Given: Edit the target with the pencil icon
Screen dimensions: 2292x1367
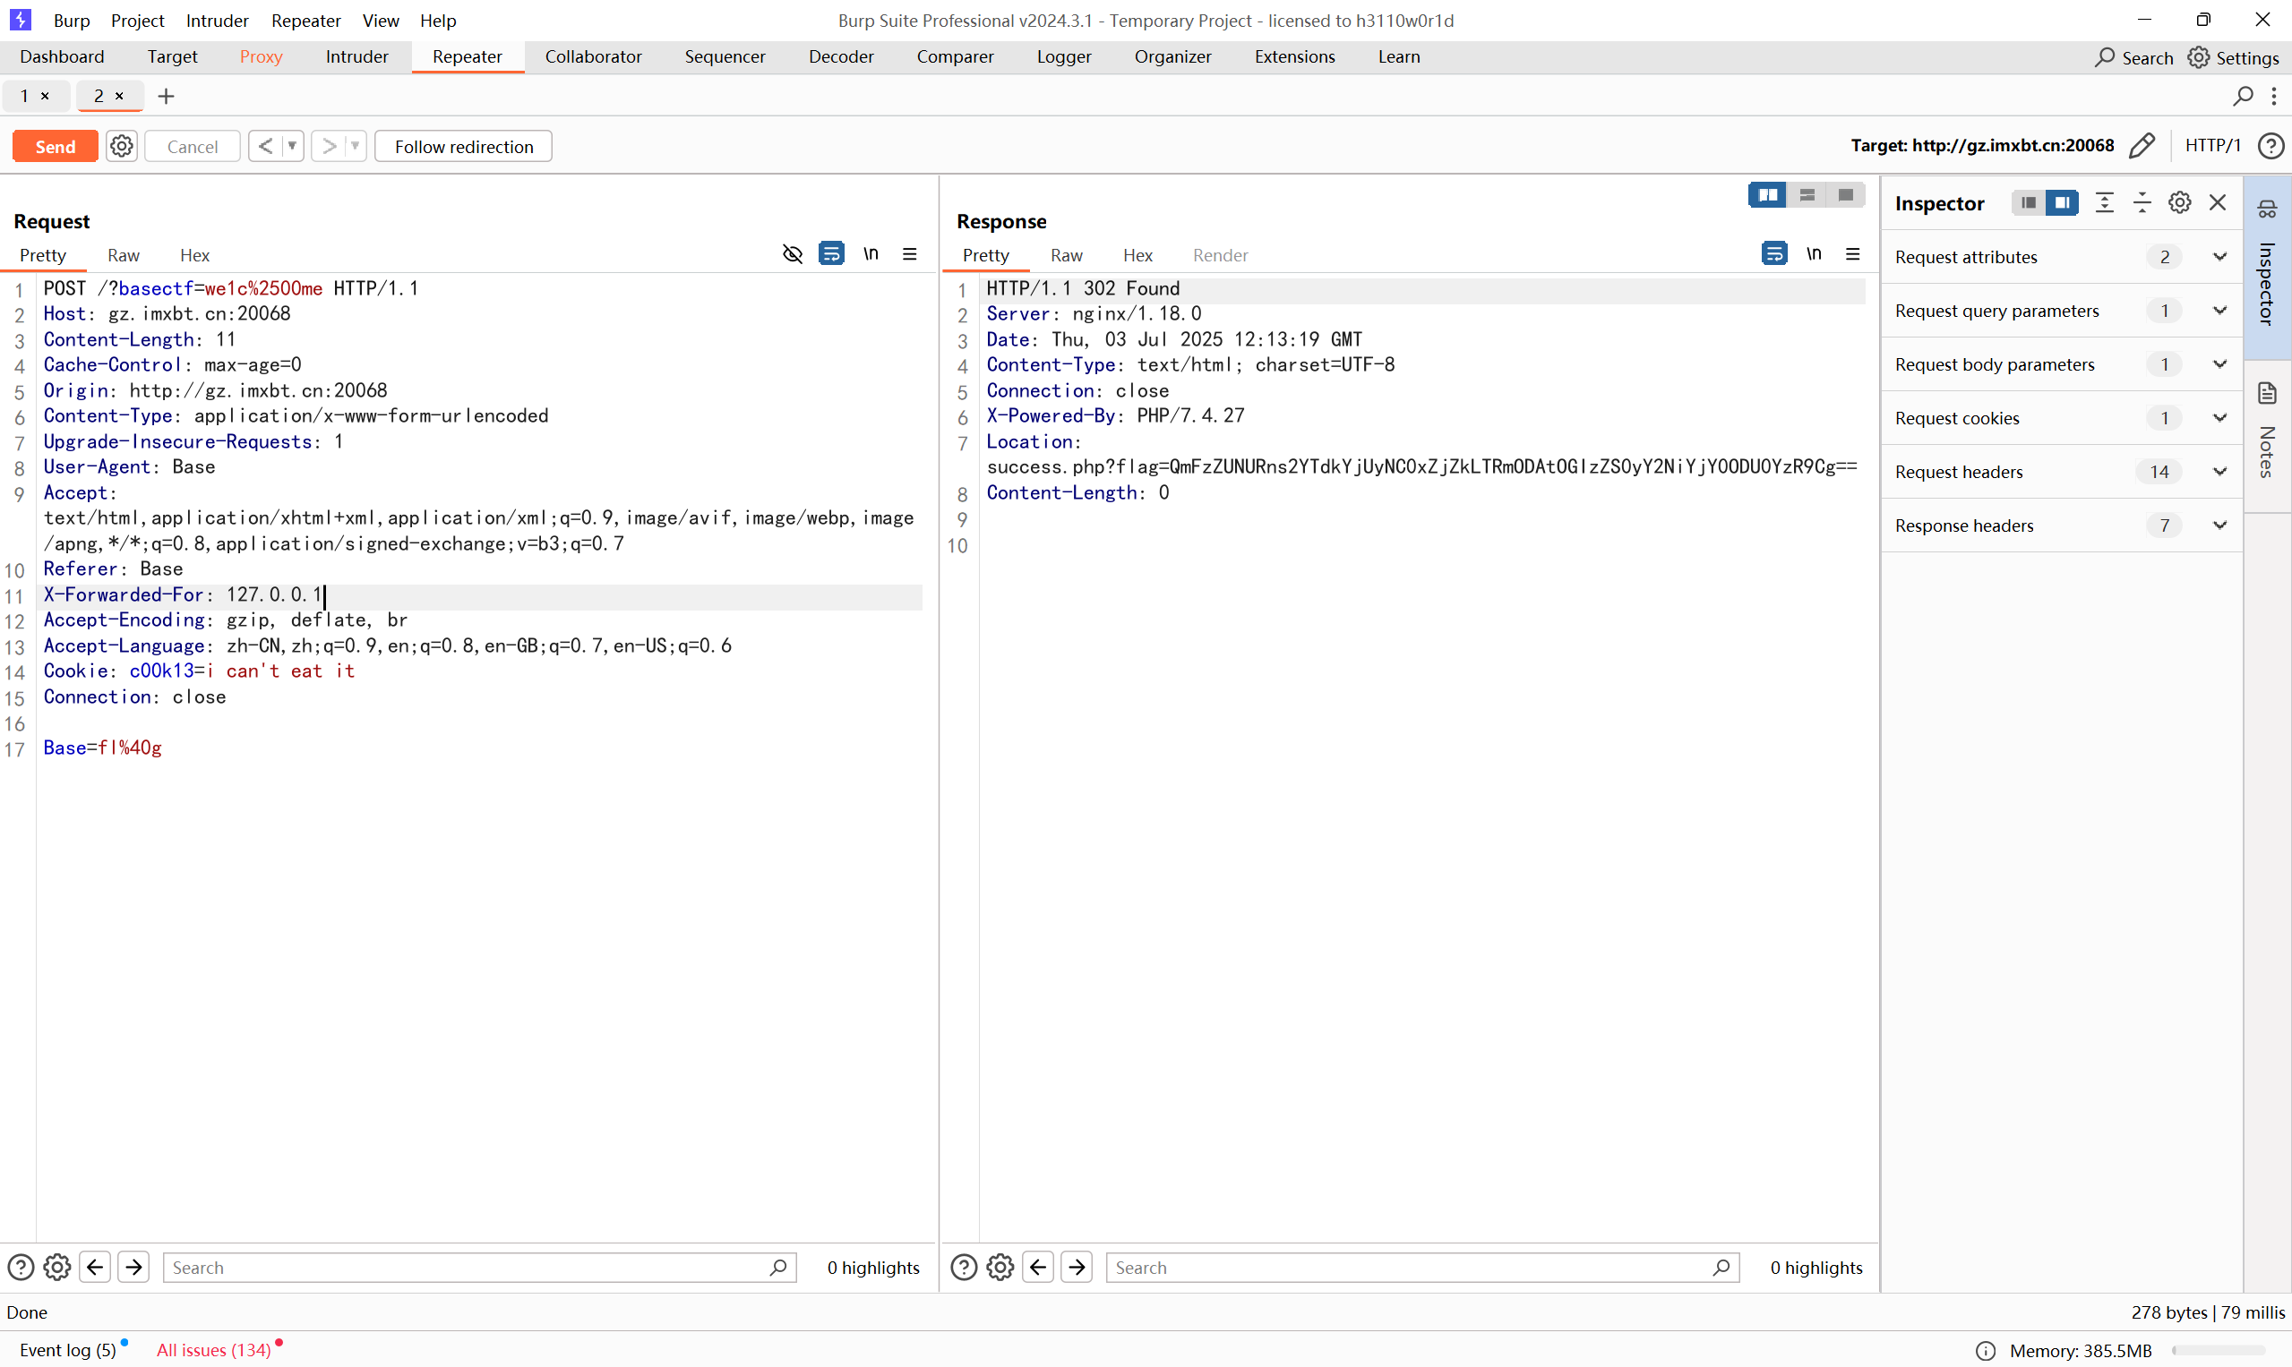Looking at the screenshot, I should coord(2142,146).
